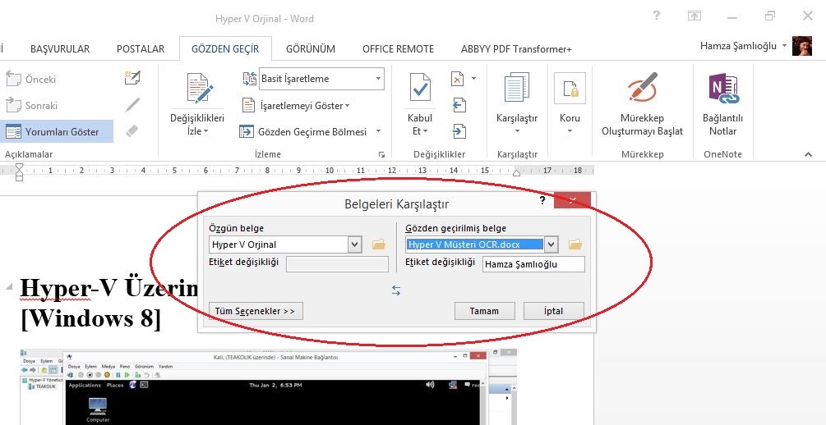Browse for Gözden geçirilmiş belge folder icon
This screenshot has height=425, width=826.
[575, 244]
